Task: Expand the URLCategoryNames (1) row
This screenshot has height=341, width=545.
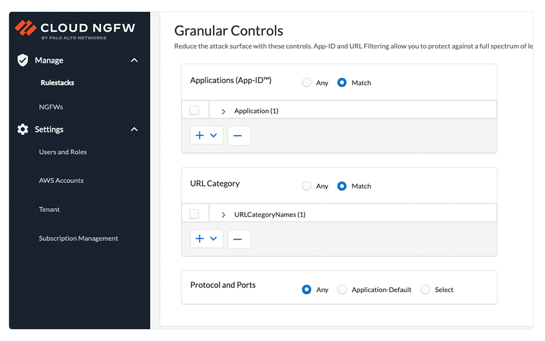Action: [x=224, y=215]
